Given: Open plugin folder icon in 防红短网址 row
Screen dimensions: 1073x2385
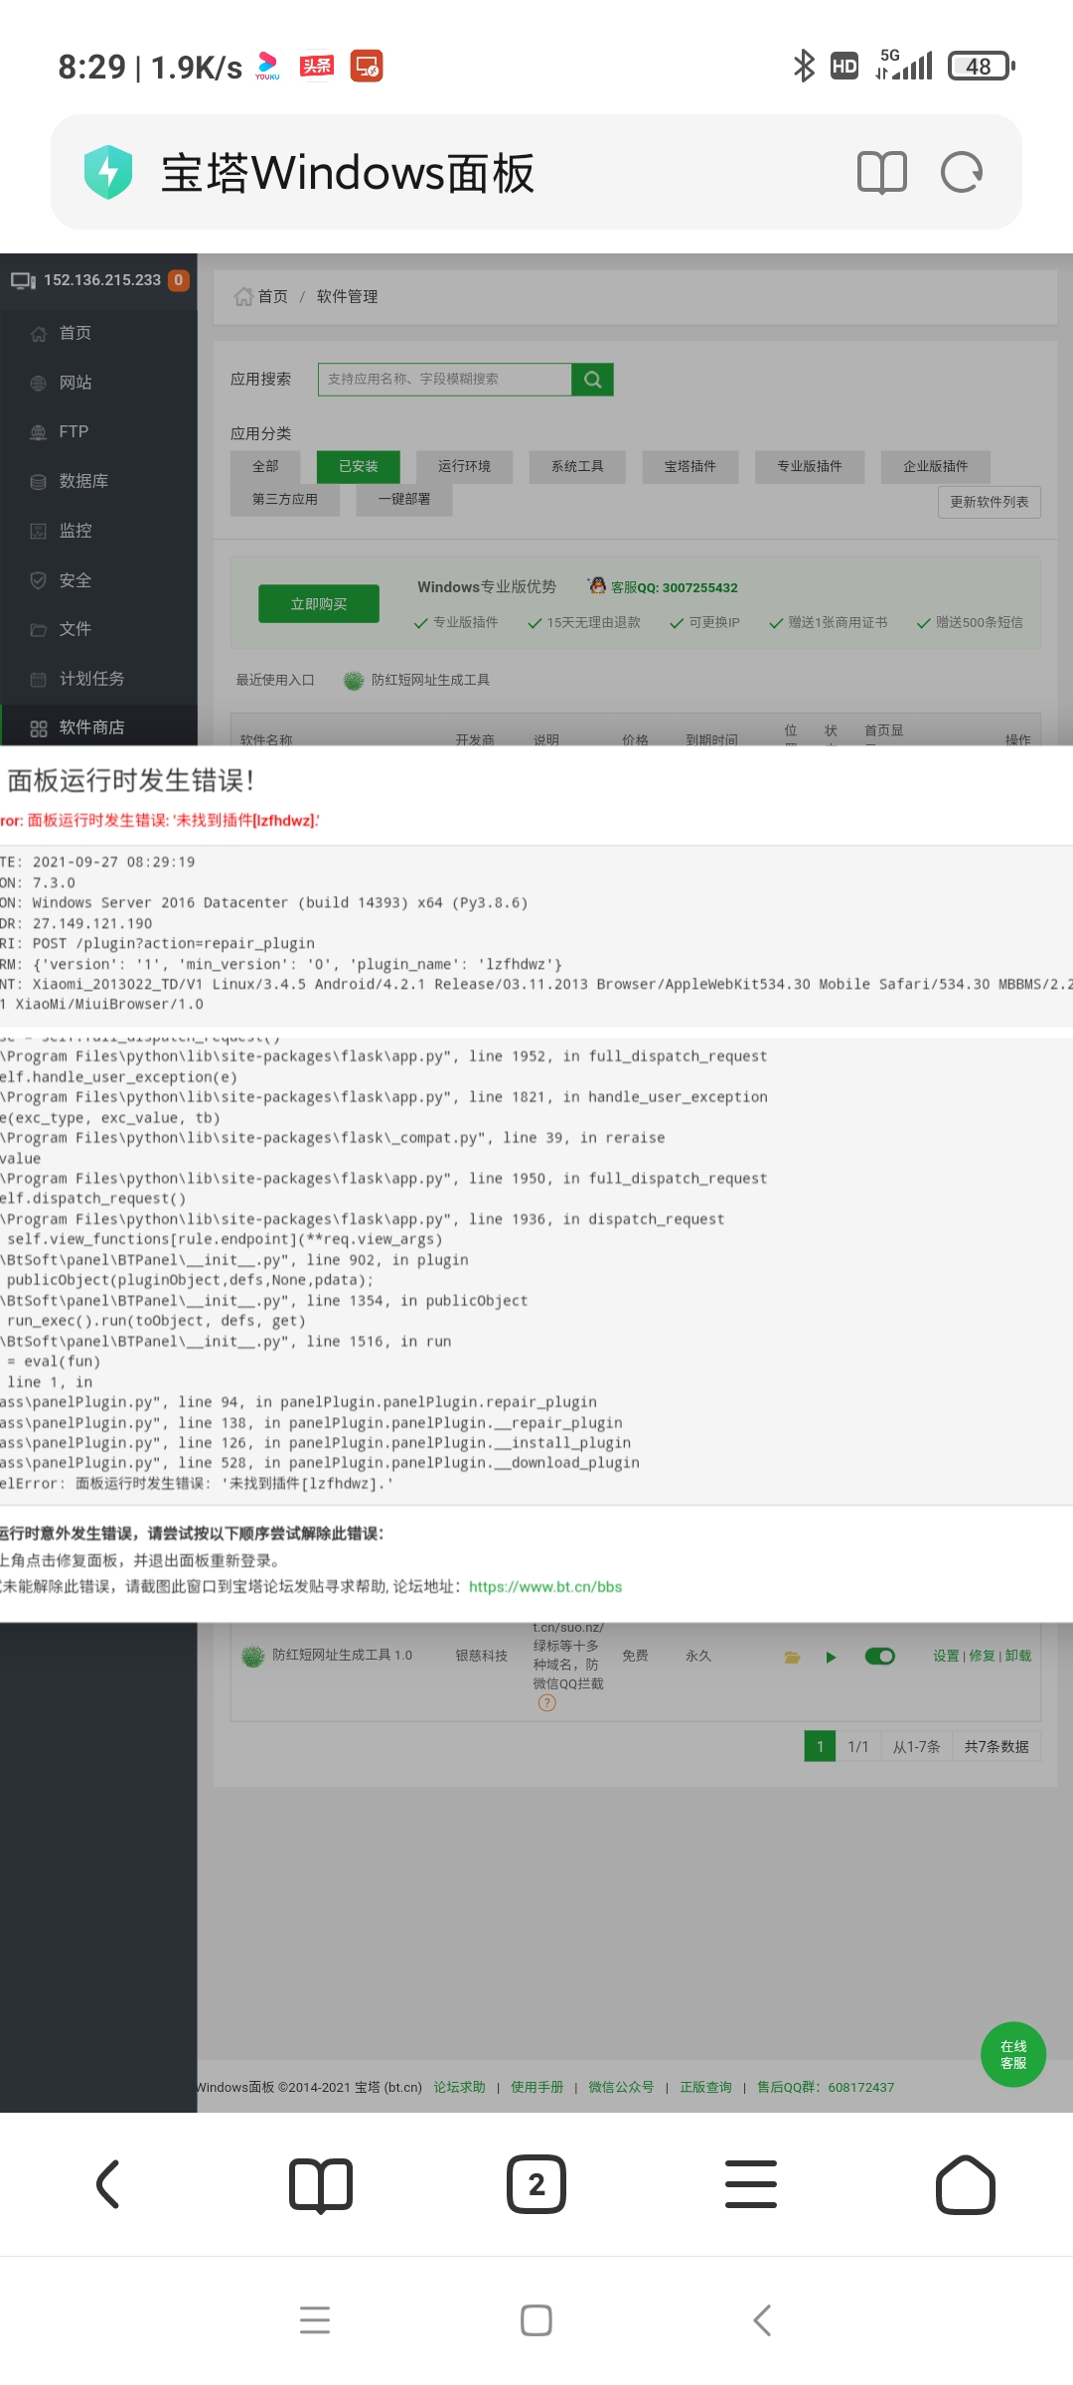Looking at the screenshot, I should [x=792, y=1657].
